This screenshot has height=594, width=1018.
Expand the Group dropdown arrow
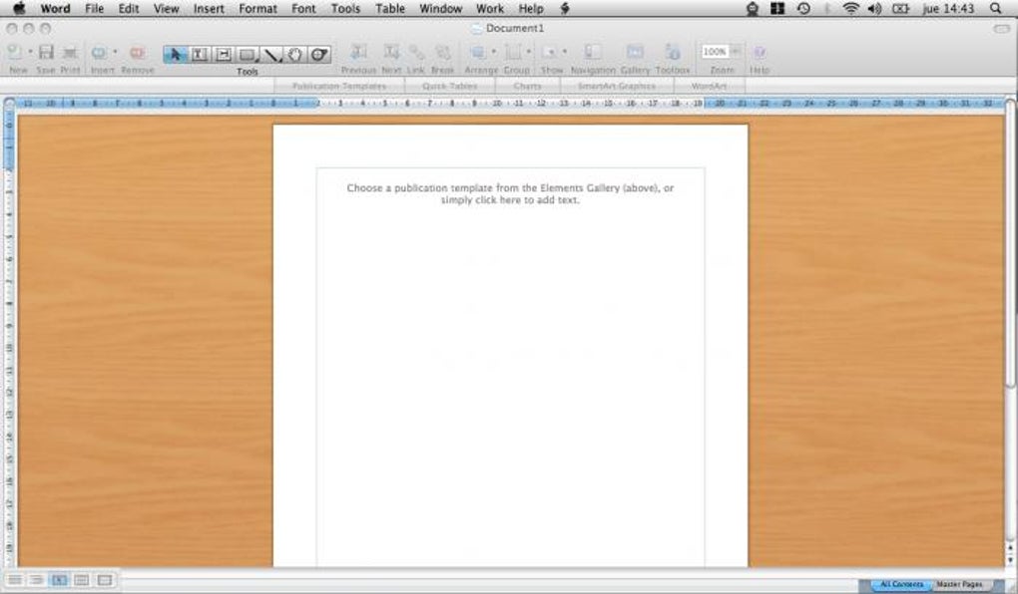click(529, 52)
